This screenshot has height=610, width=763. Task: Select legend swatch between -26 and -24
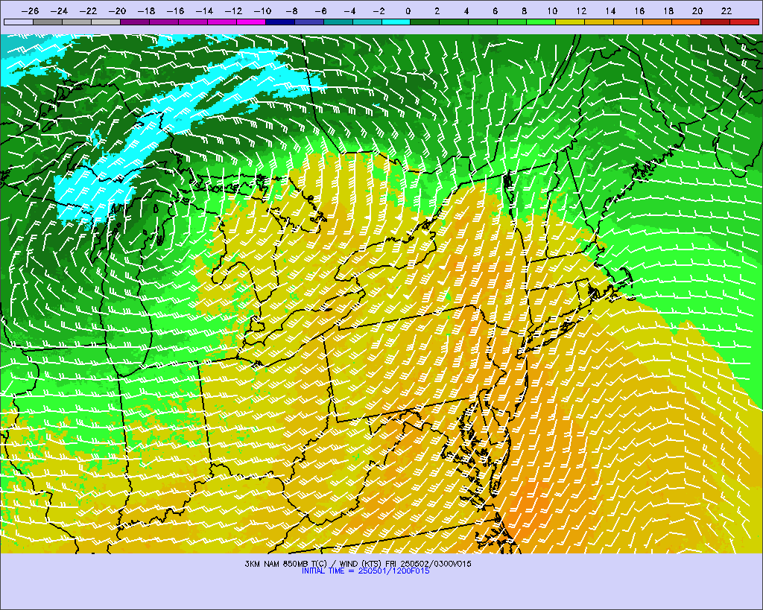[48, 22]
